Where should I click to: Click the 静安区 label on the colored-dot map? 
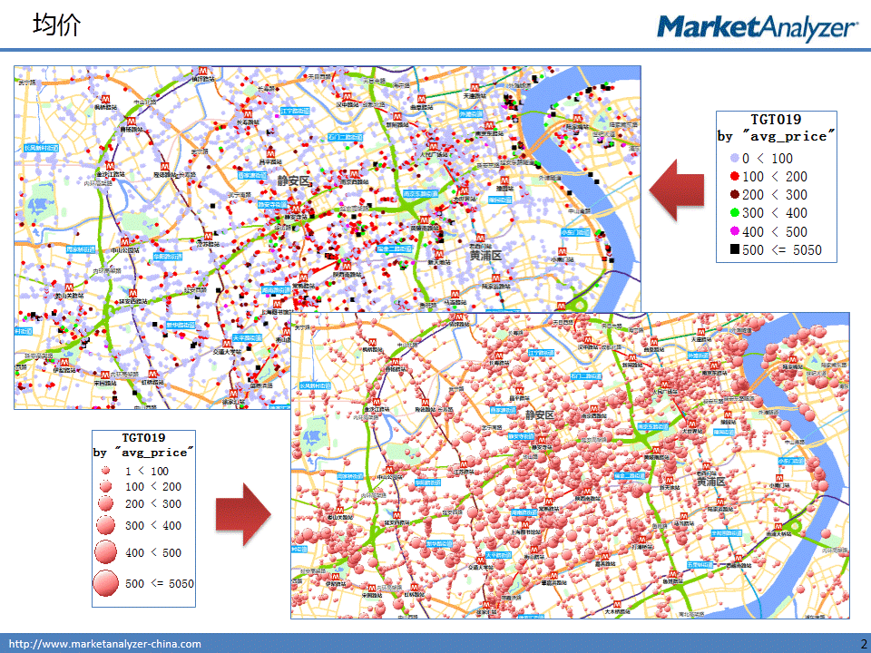(293, 181)
